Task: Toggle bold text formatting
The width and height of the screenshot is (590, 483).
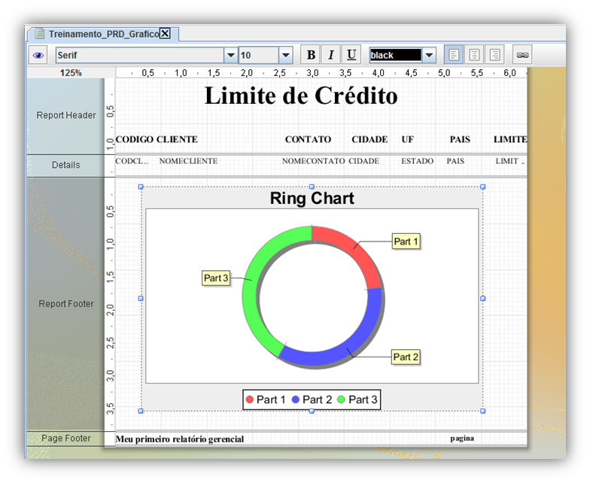Action: click(x=310, y=55)
